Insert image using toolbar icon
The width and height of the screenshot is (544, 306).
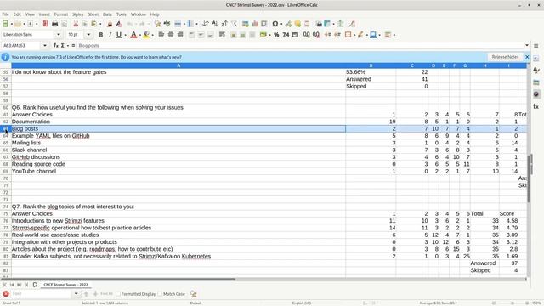point(246,24)
